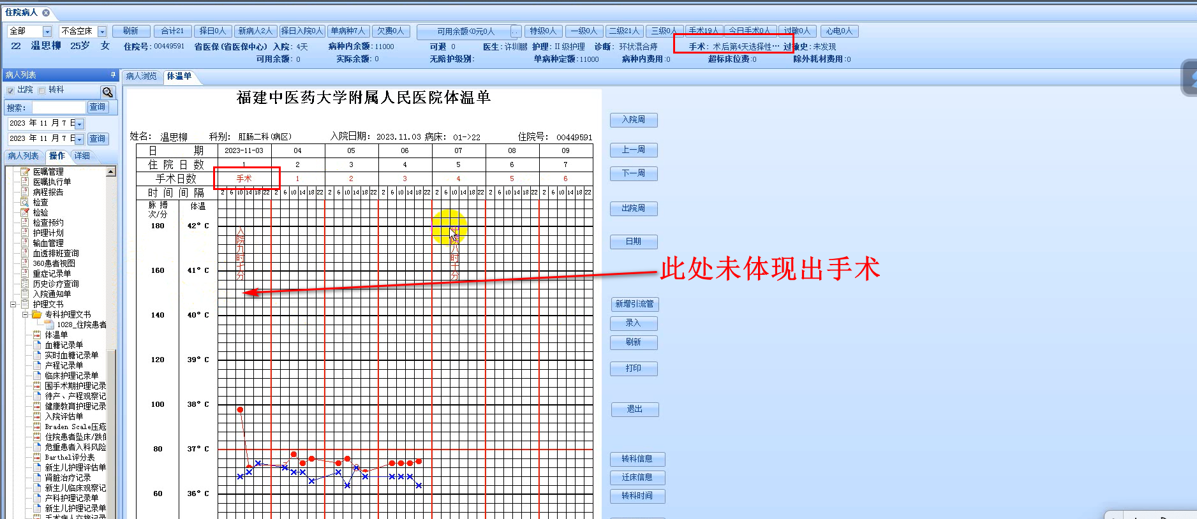Click the 刷新 button in top toolbar
The height and width of the screenshot is (519, 1197).
[x=131, y=31]
